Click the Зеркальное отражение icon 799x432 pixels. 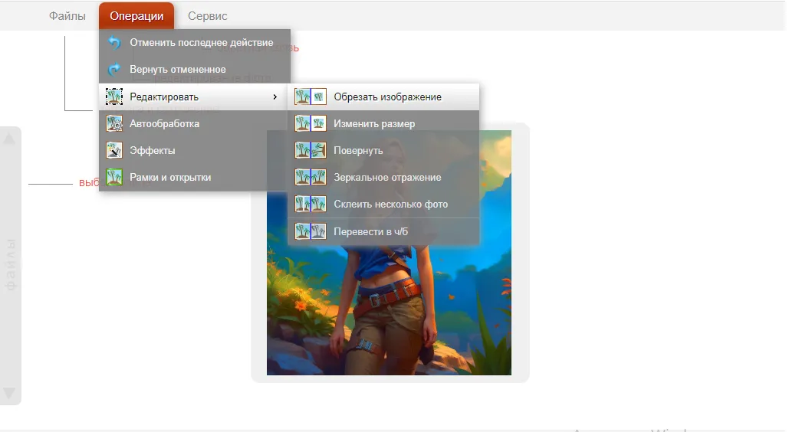coord(311,177)
